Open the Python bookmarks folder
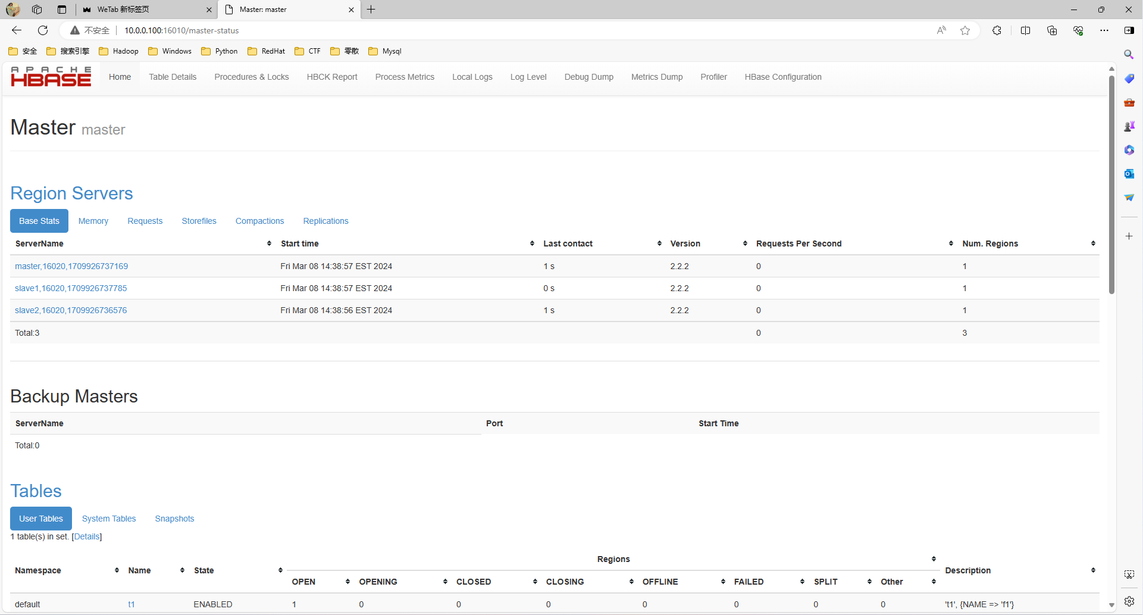The width and height of the screenshot is (1143, 615). coord(220,51)
